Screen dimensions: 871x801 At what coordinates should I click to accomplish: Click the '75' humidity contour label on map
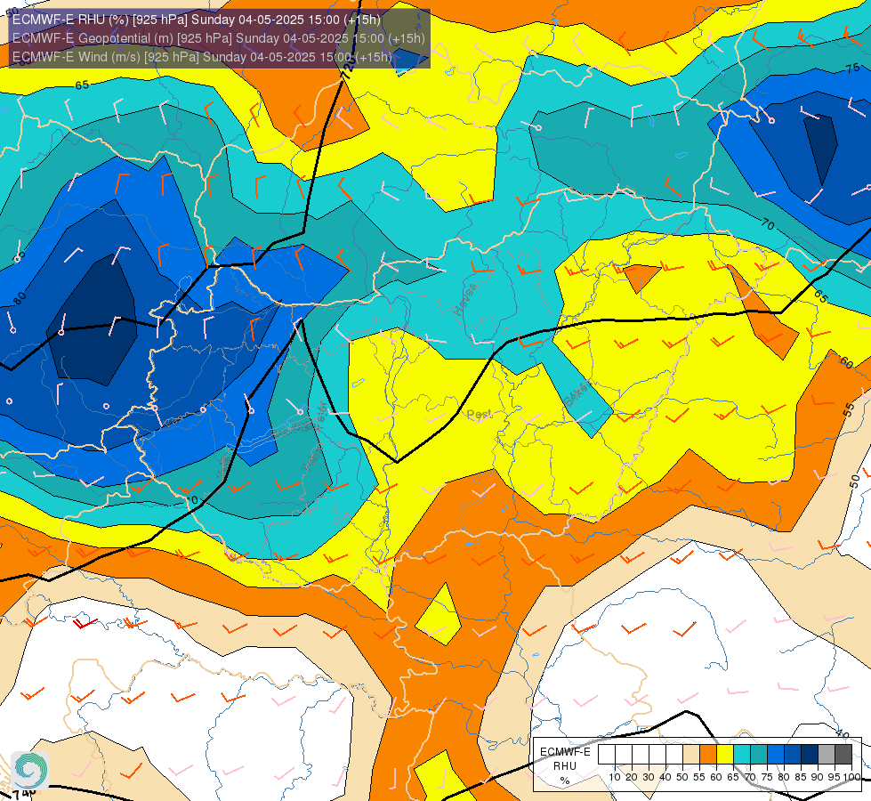coord(852,69)
